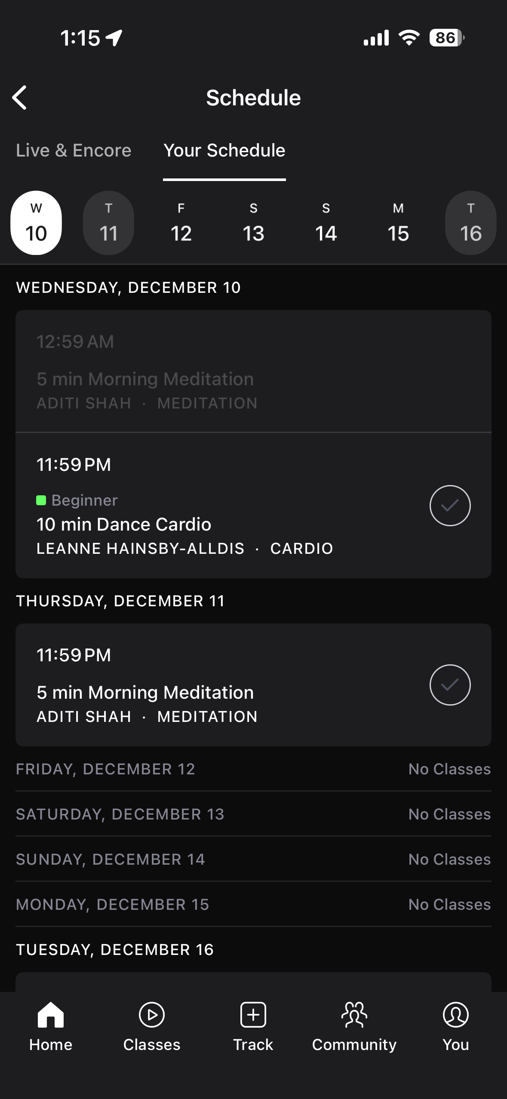
Task: Open the Classes play icon
Action: 152,1015
